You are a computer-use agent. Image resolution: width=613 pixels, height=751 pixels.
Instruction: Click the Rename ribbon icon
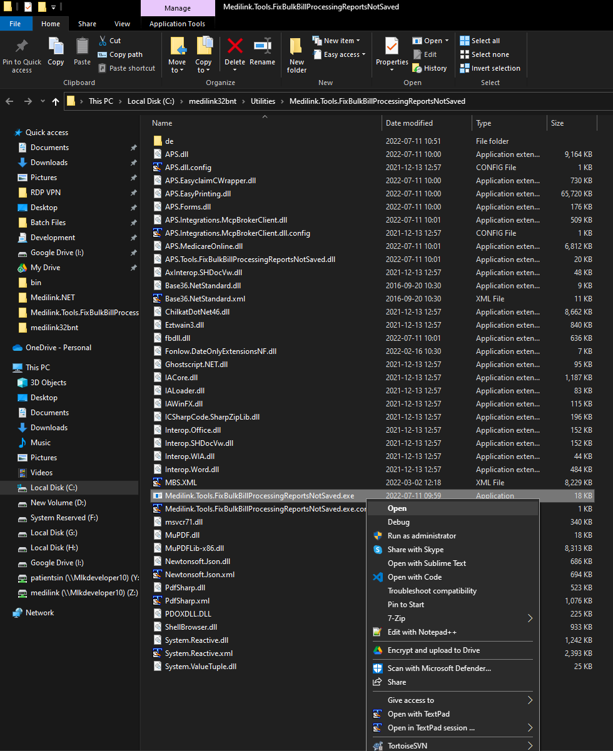(262, 46)
